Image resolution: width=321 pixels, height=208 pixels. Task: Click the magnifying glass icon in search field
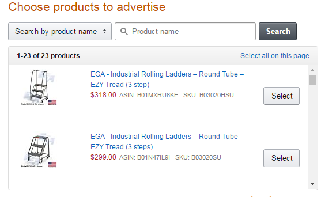(x=124, y=32)
